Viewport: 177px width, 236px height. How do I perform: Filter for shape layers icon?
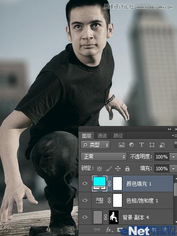[x=152, y=145]
